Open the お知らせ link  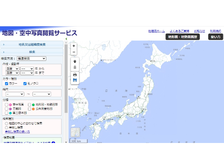(199, 31)
